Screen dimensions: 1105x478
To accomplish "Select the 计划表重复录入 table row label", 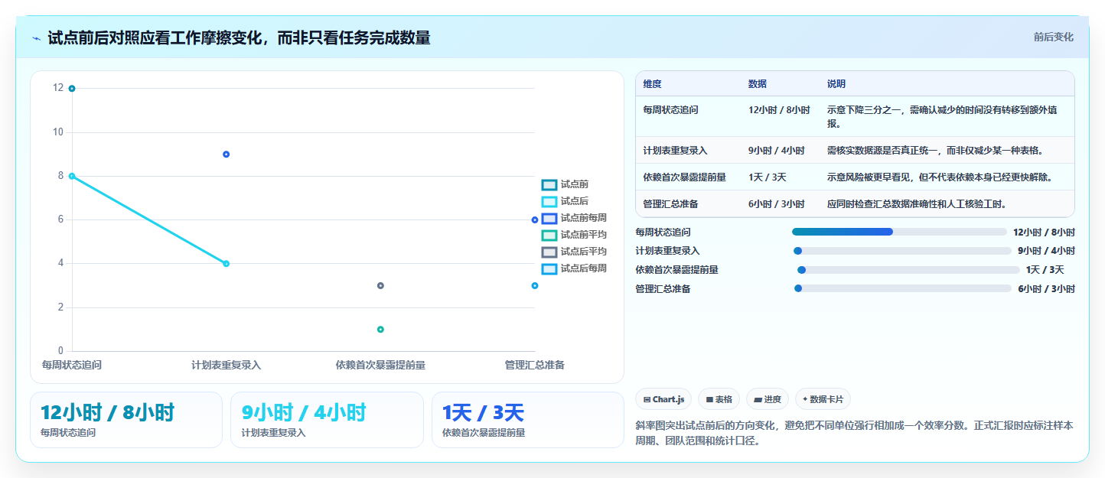I will click(675, 151).
